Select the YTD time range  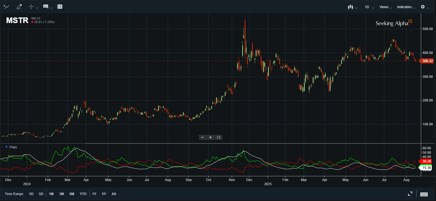pyautogui.click(x=83, y=194)
